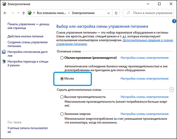177x139 pixels.
Task: Open plan settings for Movies
Action: point(144,79)
